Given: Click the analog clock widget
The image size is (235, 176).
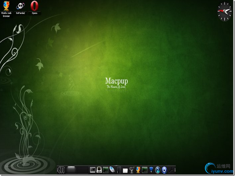Looking at the screenshot, I should [x=224, y=11].
